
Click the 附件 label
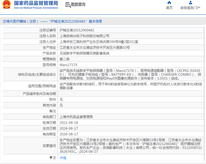tap(53, 99)
